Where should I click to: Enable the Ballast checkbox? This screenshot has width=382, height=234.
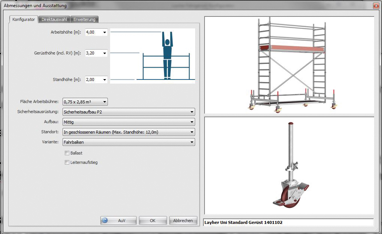point(67,153)
